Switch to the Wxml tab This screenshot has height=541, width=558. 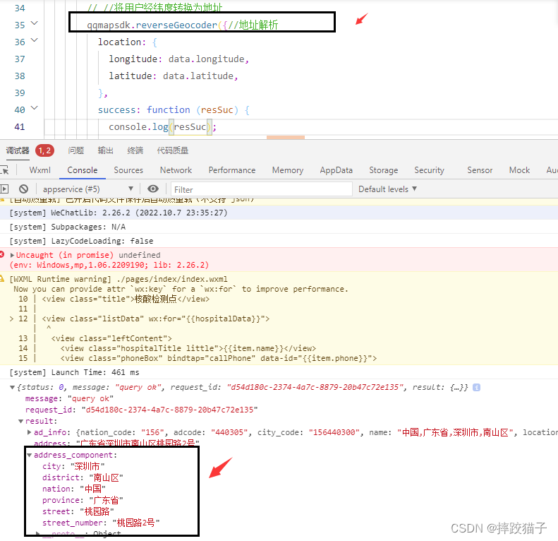pos(40,170)
